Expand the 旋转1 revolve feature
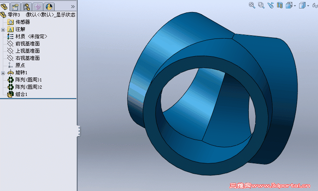This screenshot has width=318, height=191. pos(3,73)
